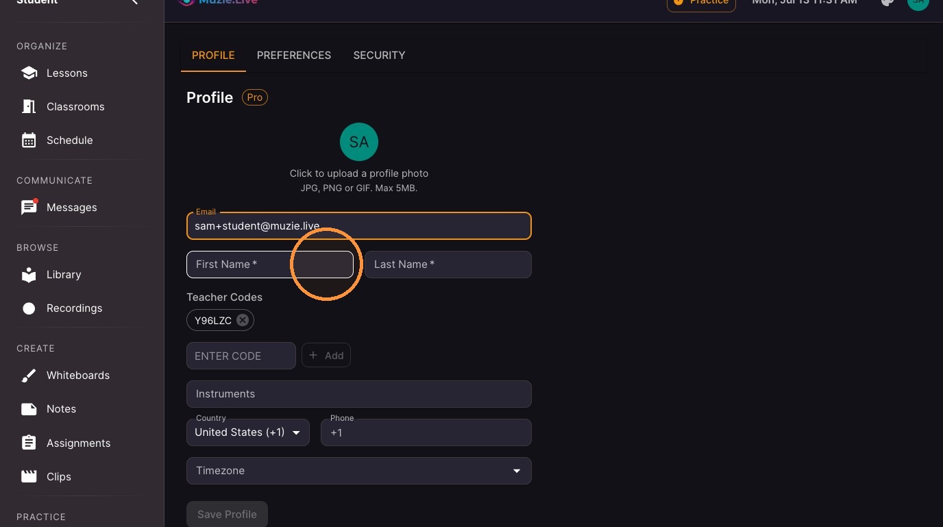Collapse the Student sidebar with chevron

pos(134,2)
